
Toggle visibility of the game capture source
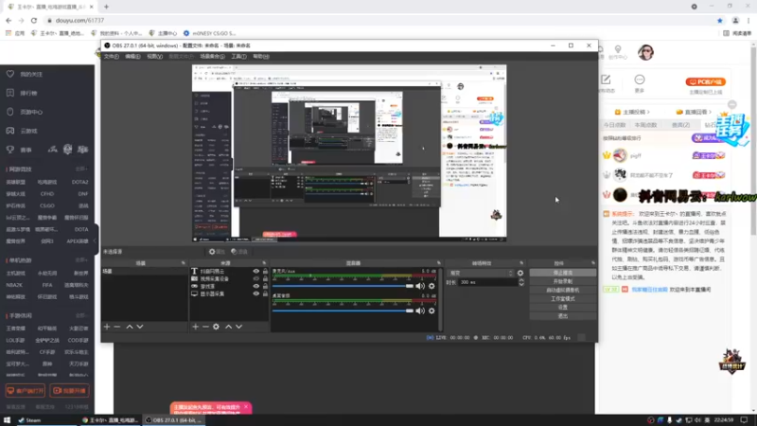(x=255, y=287)
